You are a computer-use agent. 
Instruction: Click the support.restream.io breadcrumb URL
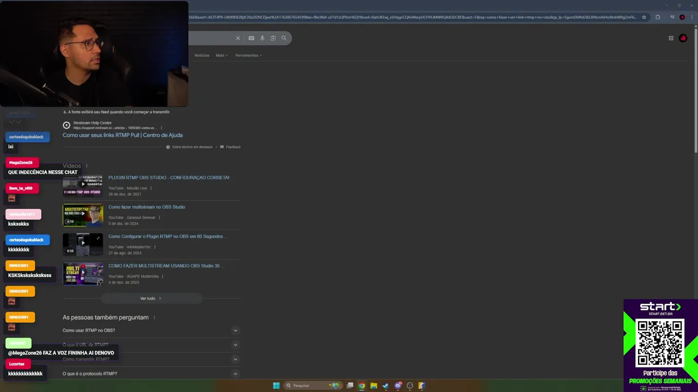click(x=115, y=128)
